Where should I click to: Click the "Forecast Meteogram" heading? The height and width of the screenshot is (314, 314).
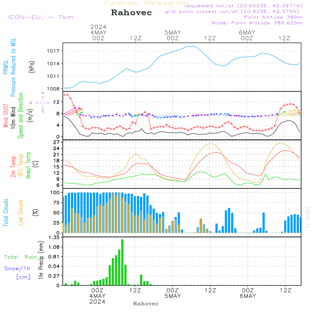[x=146, y=3]
